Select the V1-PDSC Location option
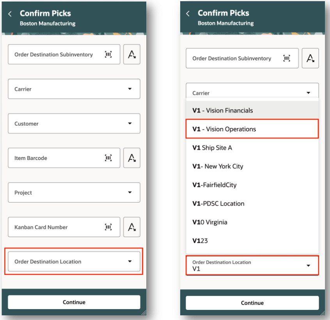The height and width of the screenshot is (320, 330). click(252, 203)
